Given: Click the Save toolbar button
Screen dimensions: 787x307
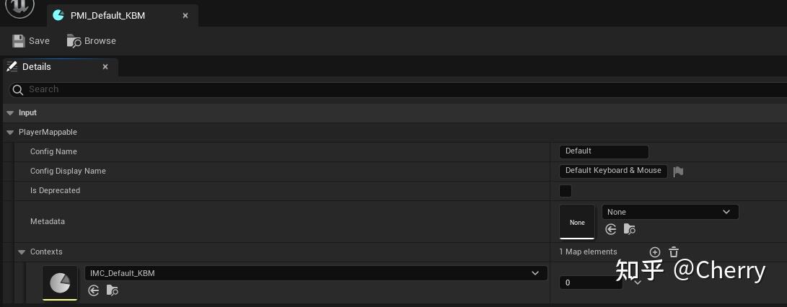Looking at the screenshot, I should [x=31, y=41].
